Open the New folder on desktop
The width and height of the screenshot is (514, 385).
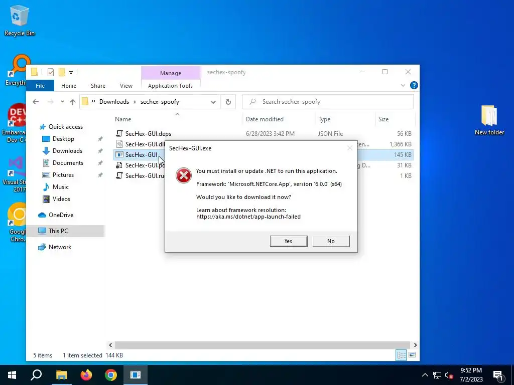coord(489,120)
